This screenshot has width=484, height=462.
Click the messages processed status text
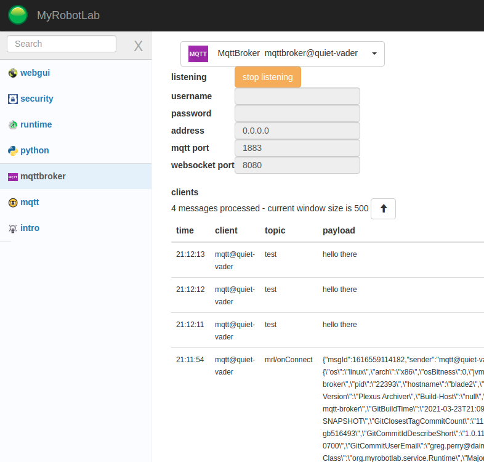pyautogui.click(x=270, y=208)
